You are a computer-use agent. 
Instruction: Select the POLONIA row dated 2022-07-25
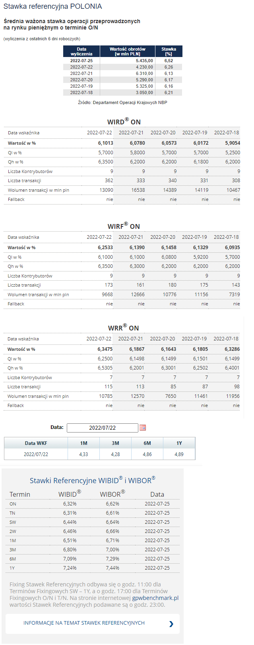[x=122, y=61]
